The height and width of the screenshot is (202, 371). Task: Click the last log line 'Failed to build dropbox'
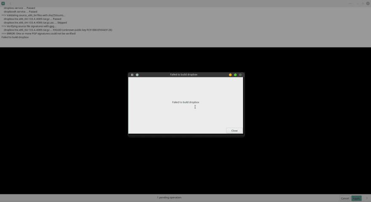click(x=15, y=37)
